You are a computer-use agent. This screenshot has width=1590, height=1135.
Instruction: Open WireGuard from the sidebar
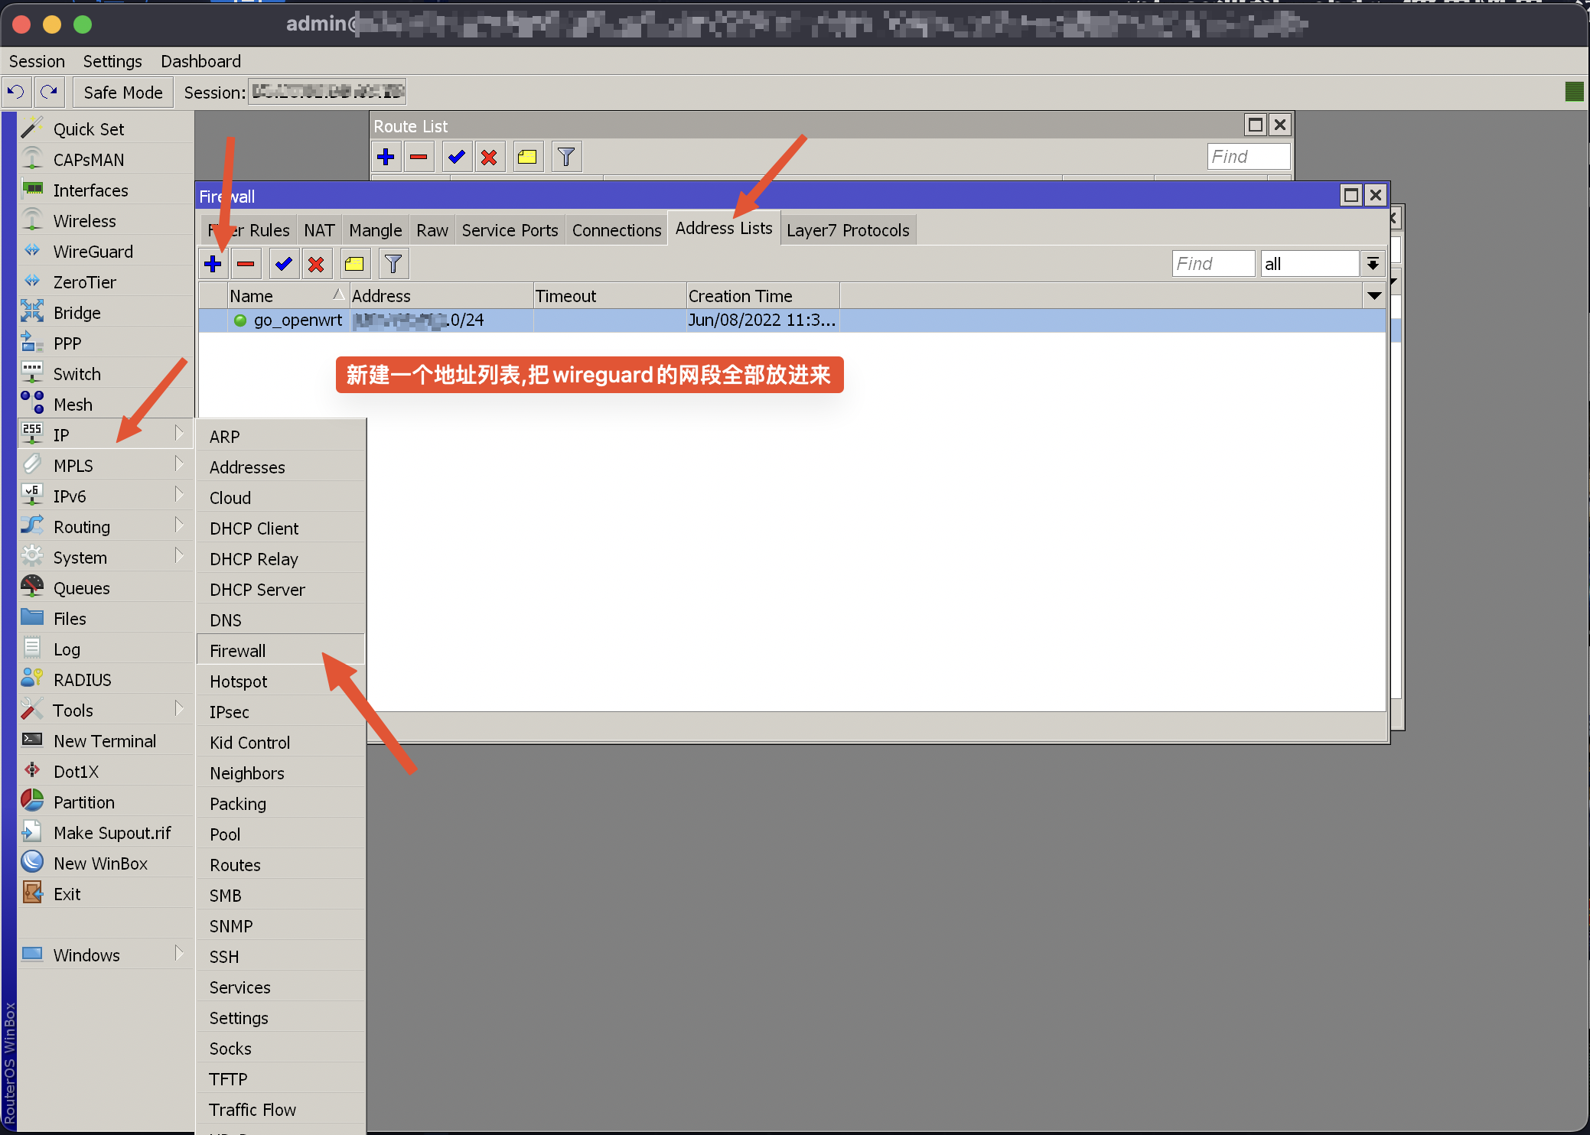pos(93,252)
